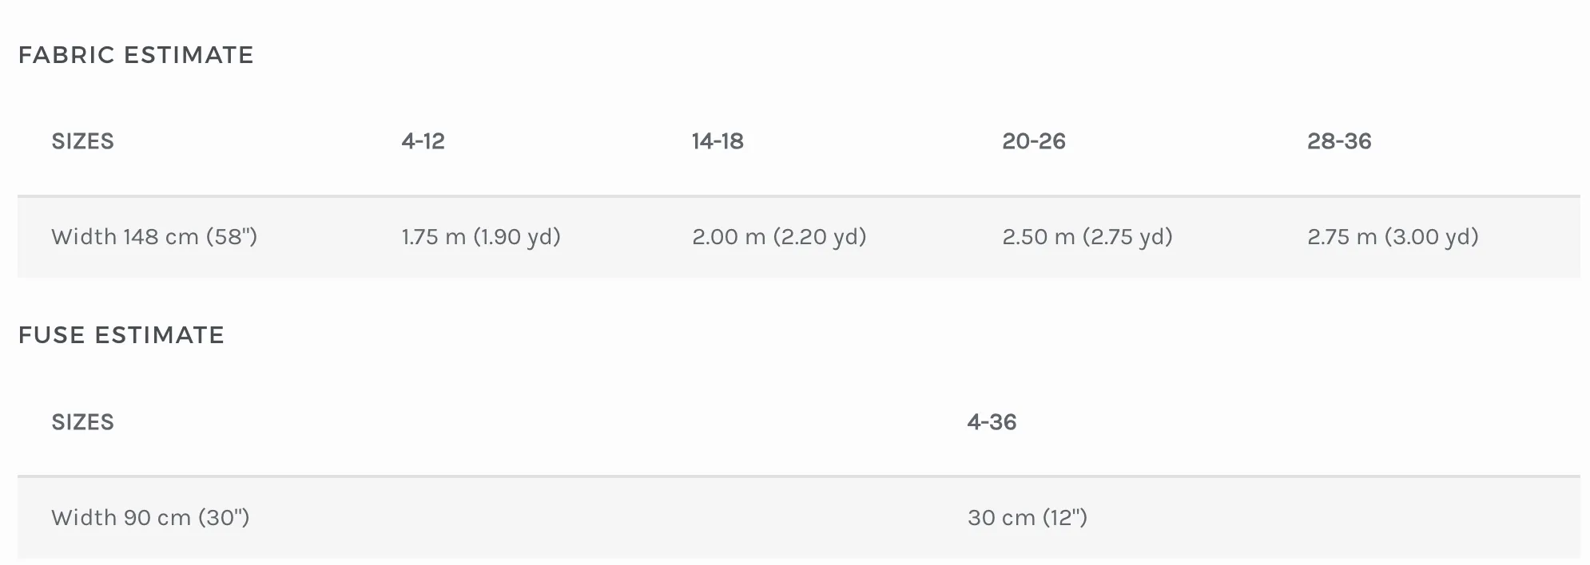The width and height of the screenshot is (1590, 565).
Task: Select the 20-26 size column header
Action: click(1034, 141)
